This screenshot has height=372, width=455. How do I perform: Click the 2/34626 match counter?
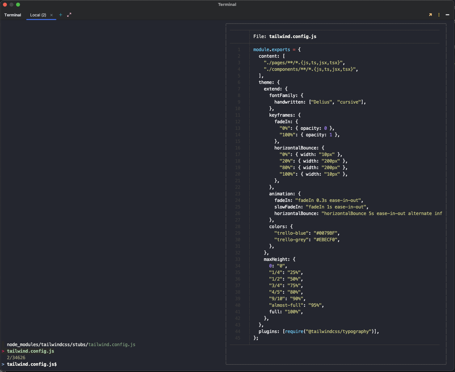(x=16, y=358)
